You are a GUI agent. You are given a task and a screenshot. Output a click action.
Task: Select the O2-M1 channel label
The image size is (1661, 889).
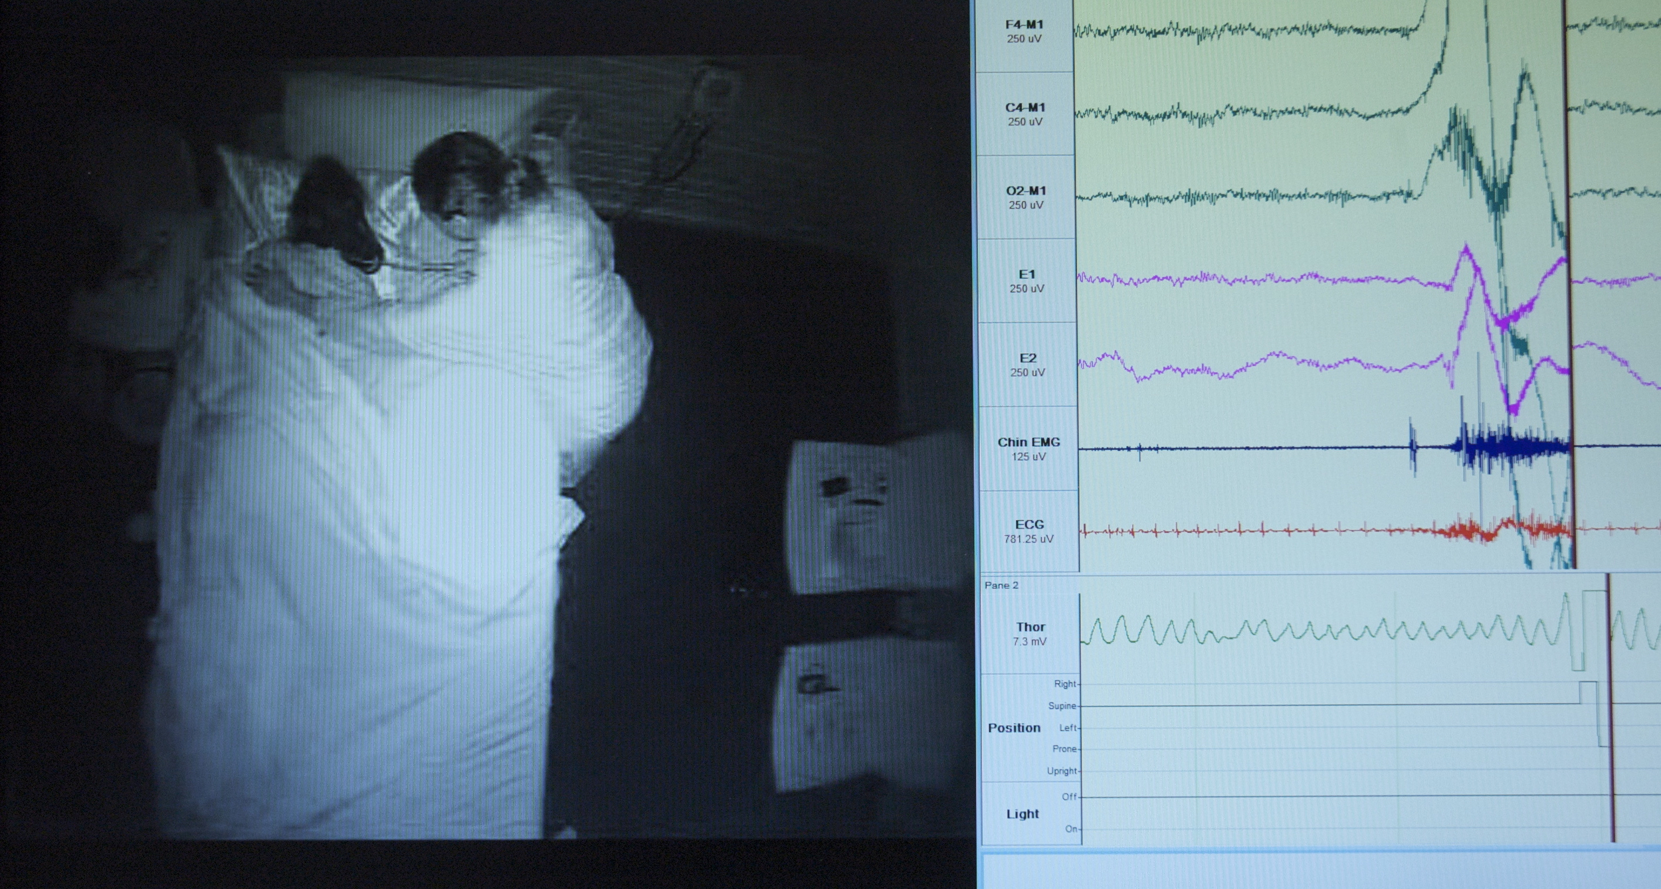[x=1025, y=191]
